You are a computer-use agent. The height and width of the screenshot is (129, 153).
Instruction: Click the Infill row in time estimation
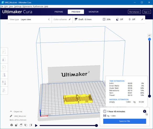[x=127, y=83]
